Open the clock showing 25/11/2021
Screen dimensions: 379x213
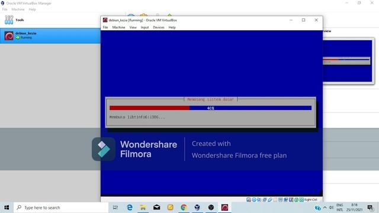354,208
